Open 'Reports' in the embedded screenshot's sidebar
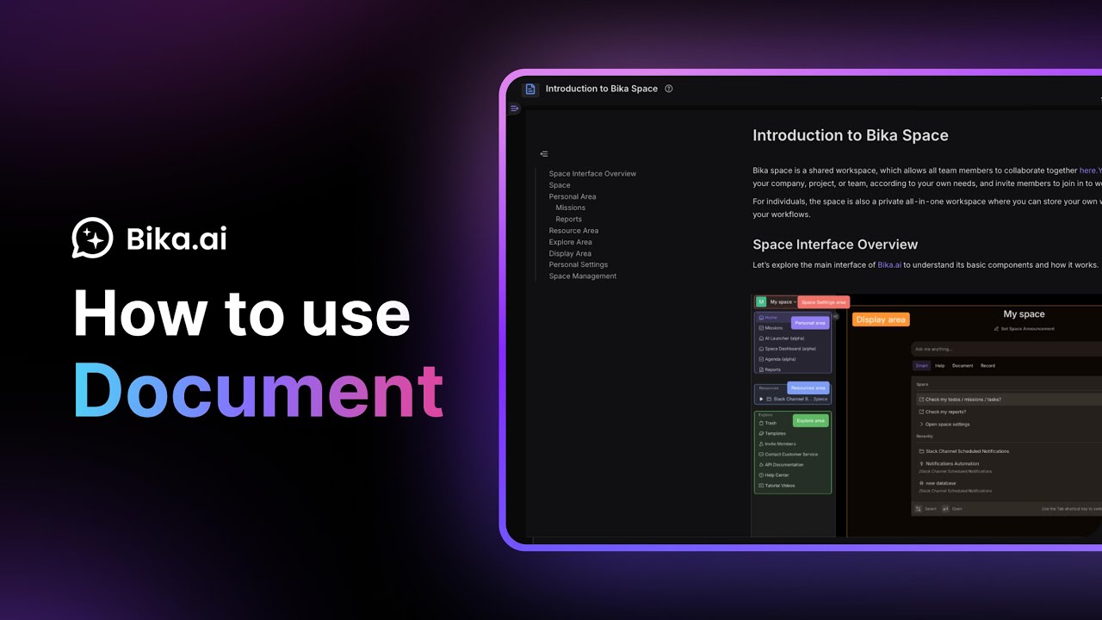 coord(770,369)
